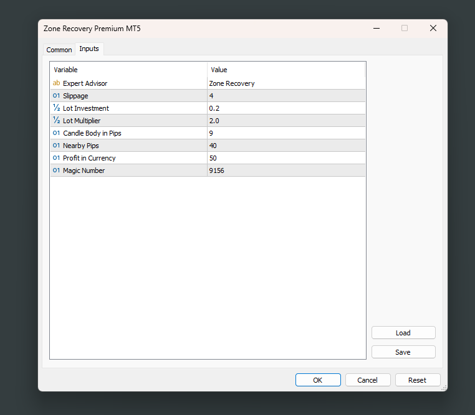Close the Zone Recovery Premium MT5 dialog
Image resolution: width=475 pixels, height=415 pixels.
coord(433,28)
